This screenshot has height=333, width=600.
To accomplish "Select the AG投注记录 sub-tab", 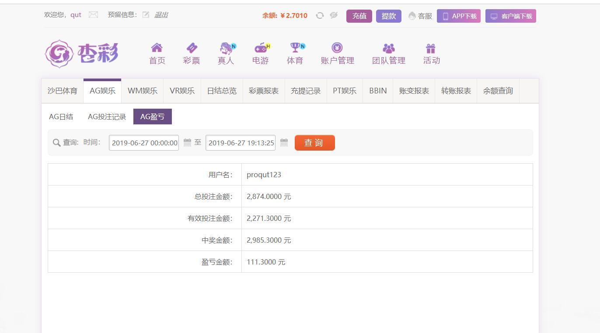I will pyautogui.click(x=107, y=117).
